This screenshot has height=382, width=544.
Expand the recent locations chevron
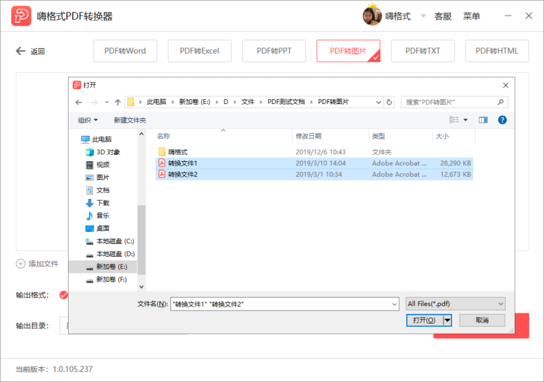[106, 102]
